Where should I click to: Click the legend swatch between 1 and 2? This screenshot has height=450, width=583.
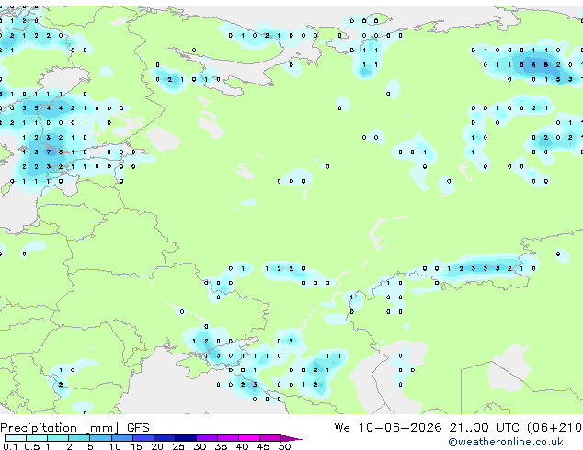click(58, 438)
